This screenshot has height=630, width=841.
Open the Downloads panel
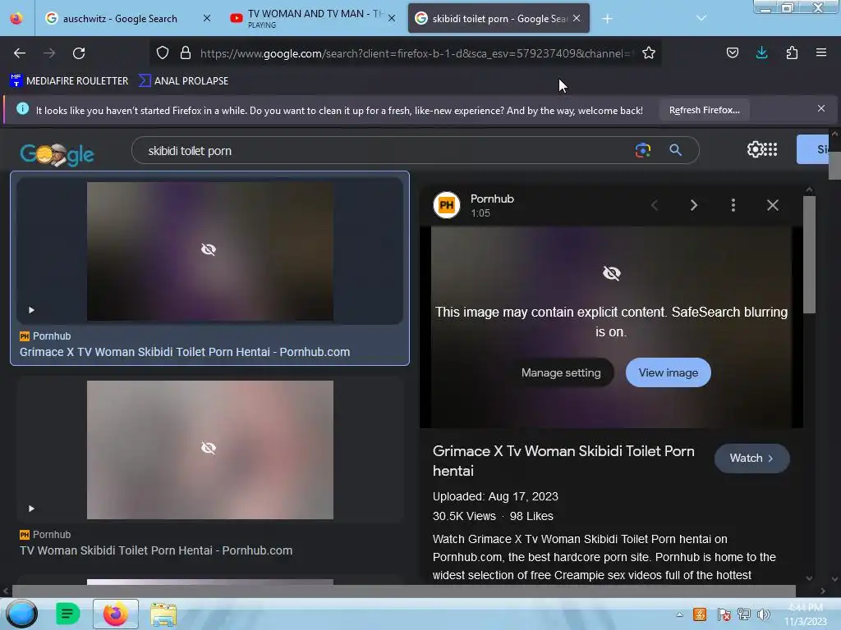pyautogui.click(x=761, y=52)
